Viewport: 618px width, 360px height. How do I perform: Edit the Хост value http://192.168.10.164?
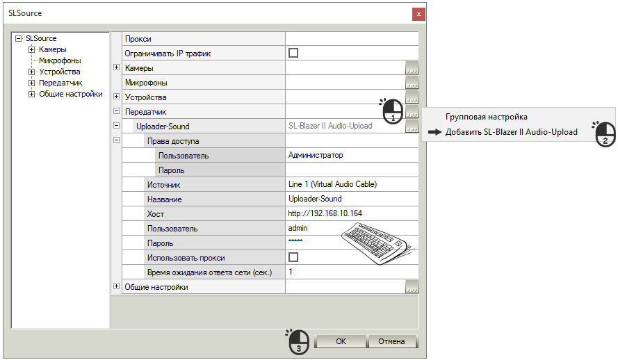(352, 213)
